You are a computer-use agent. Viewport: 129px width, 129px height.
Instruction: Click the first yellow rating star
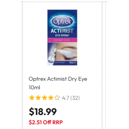click(x=32, y=98)
